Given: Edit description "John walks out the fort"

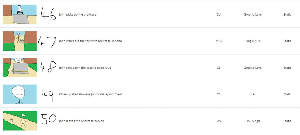Looking at the screenshot, I should [90, 41].
